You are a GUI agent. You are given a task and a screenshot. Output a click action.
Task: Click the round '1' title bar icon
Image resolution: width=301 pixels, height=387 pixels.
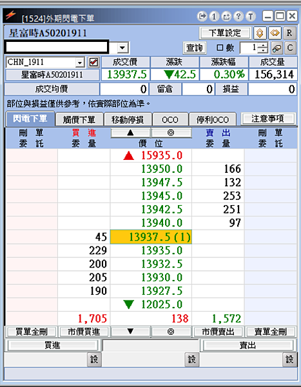214,17
